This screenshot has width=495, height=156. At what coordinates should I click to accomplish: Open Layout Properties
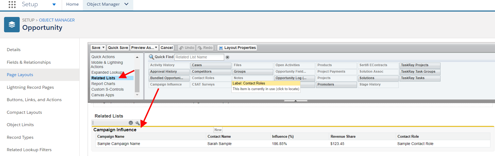click(237, 48)
